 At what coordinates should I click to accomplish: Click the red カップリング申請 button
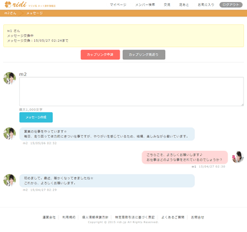[100, 55]
